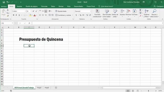This screenshot has height=92, width=164.
Task: Click the zoom slider handle
Action: pyautogui.click(x=148, y=91)
